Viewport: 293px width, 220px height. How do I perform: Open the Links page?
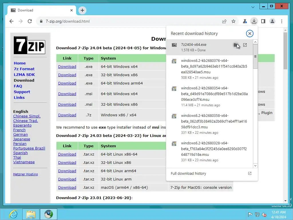(19, 97)
